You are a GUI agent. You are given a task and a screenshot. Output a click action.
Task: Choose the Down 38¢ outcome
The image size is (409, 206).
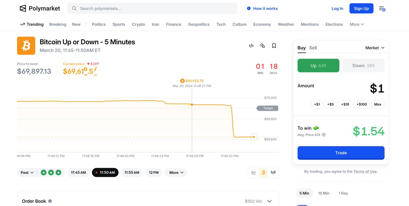click(364, 65)
